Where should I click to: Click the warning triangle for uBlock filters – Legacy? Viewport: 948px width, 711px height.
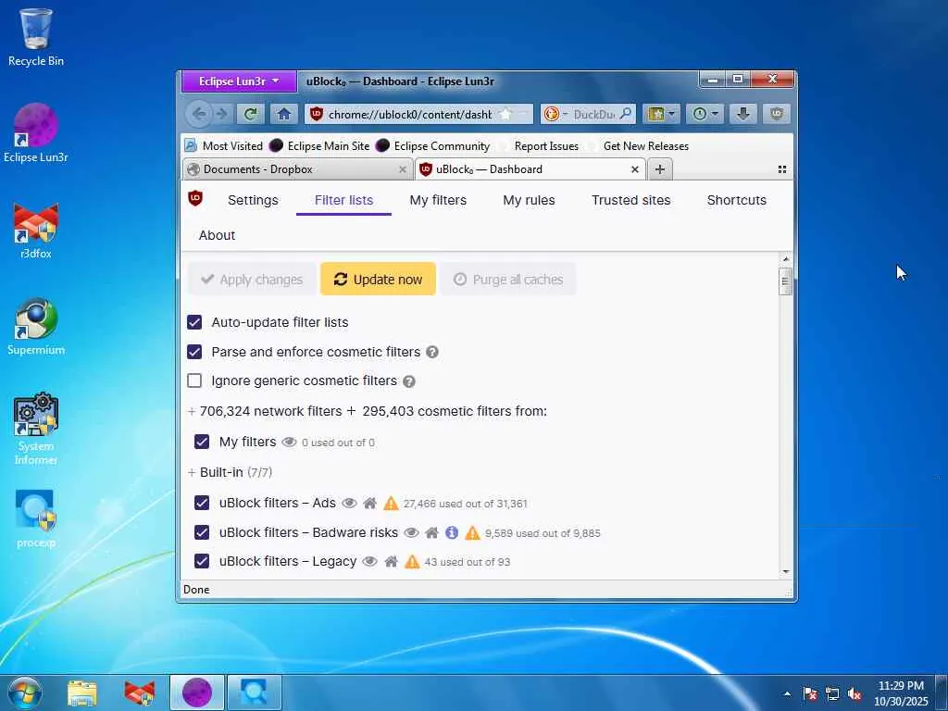point(412,562)
